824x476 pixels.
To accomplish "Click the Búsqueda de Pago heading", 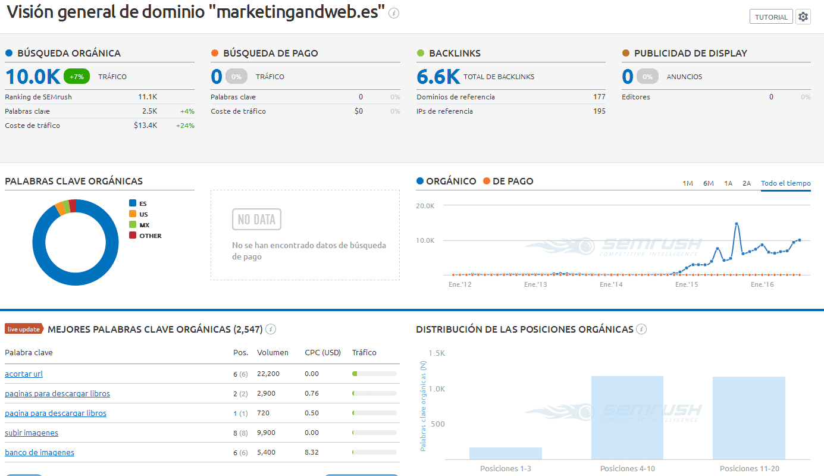I will point(271,53).
